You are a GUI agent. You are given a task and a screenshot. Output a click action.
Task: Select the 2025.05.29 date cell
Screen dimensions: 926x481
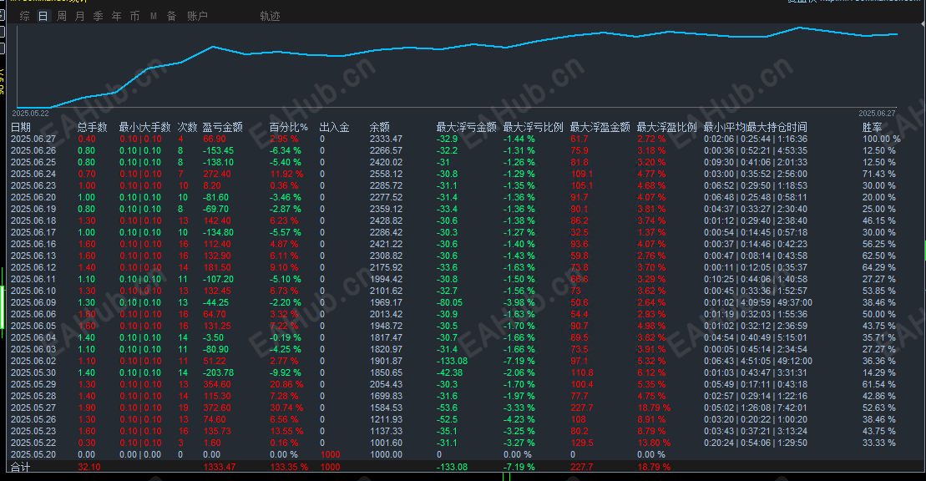33,385
